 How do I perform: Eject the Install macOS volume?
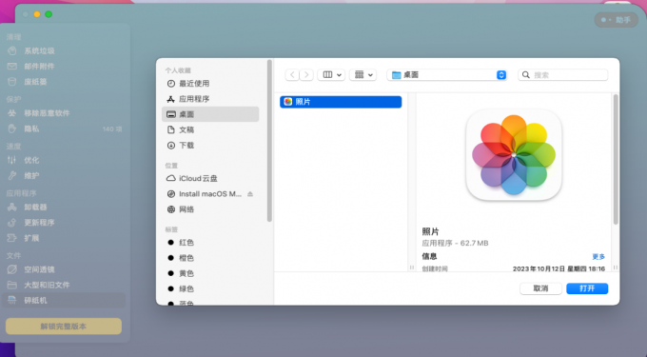point(250,194)
